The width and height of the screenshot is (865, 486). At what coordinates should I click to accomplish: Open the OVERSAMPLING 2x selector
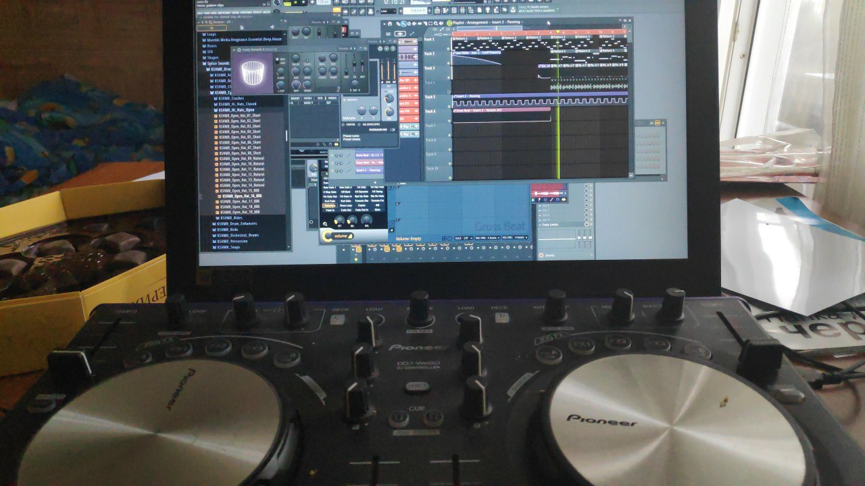393,130
